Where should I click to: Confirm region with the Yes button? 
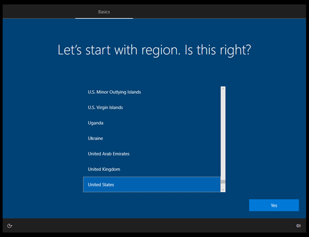click(x=274, y=205)
